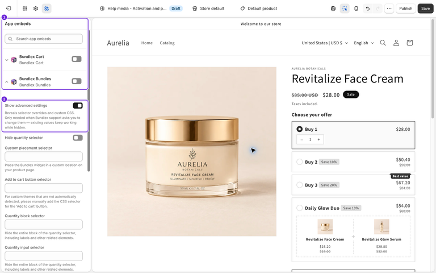The image size is (436, 273).
Task: Collapse the Bundlex Bundles chevron
Action: click(7, 82)
